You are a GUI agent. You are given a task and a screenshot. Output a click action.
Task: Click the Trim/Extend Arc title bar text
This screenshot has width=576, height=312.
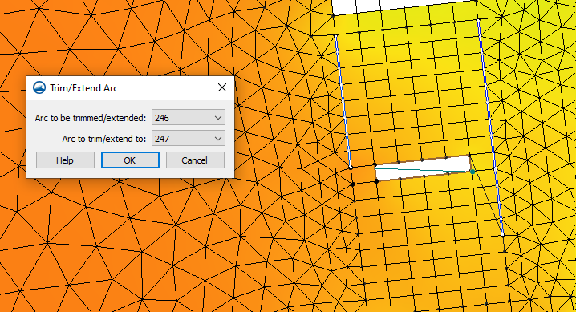click(x=83, y=88)
